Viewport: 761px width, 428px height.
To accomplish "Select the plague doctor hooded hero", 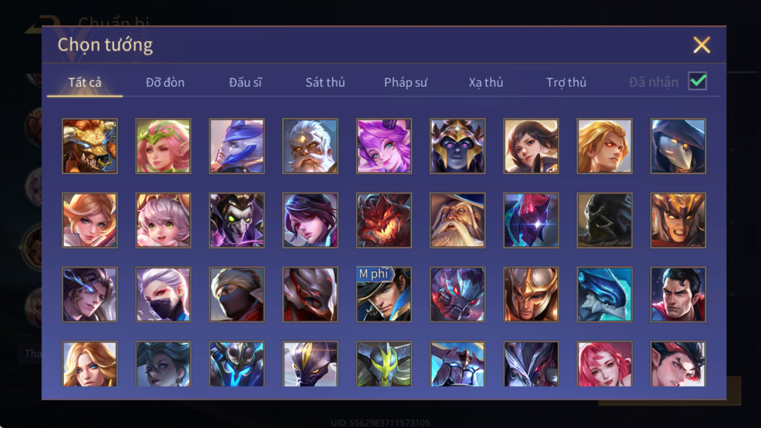I will [678, 146].
